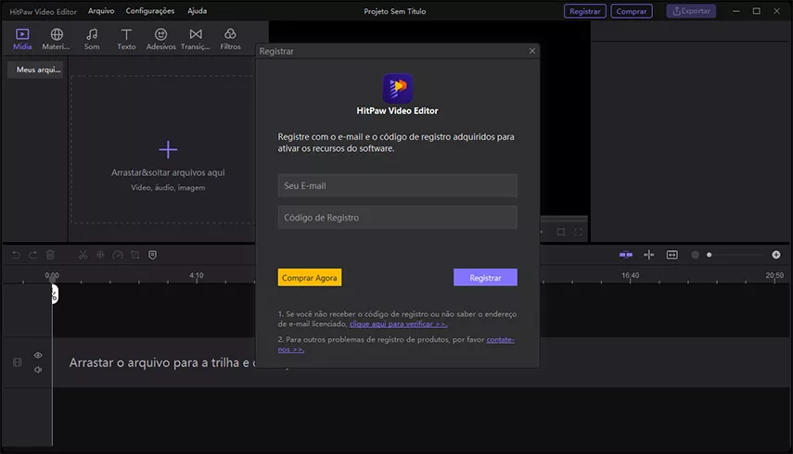Click the speed gauge icon
Viewport: 793px width, 454px height.
click(x=118, y=255)
